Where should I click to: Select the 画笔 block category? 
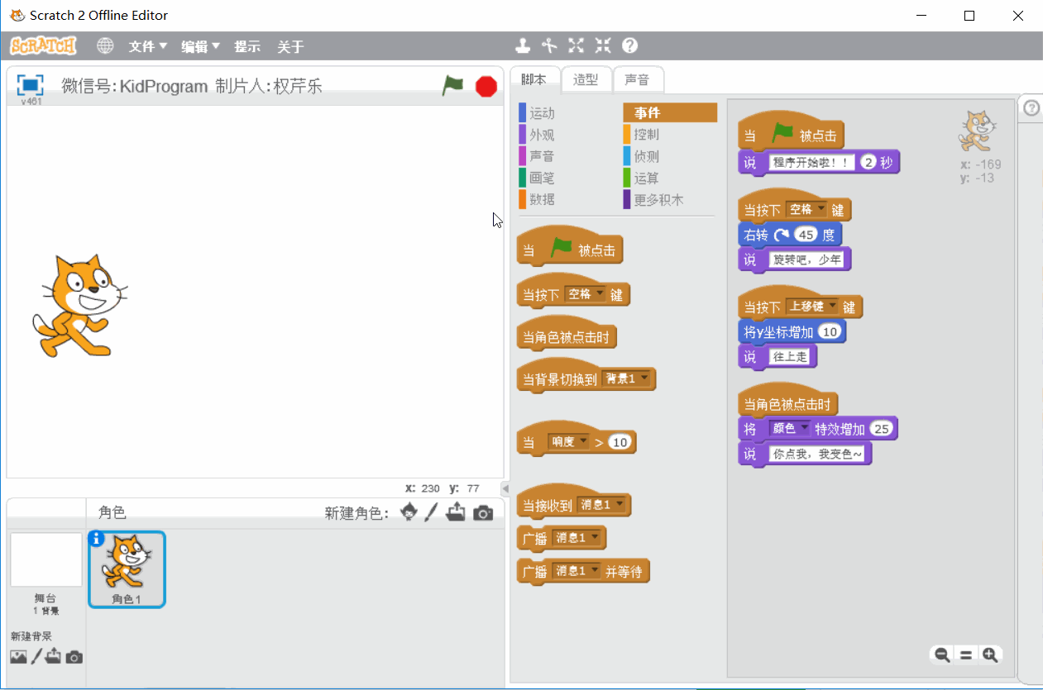pos(543,178)
